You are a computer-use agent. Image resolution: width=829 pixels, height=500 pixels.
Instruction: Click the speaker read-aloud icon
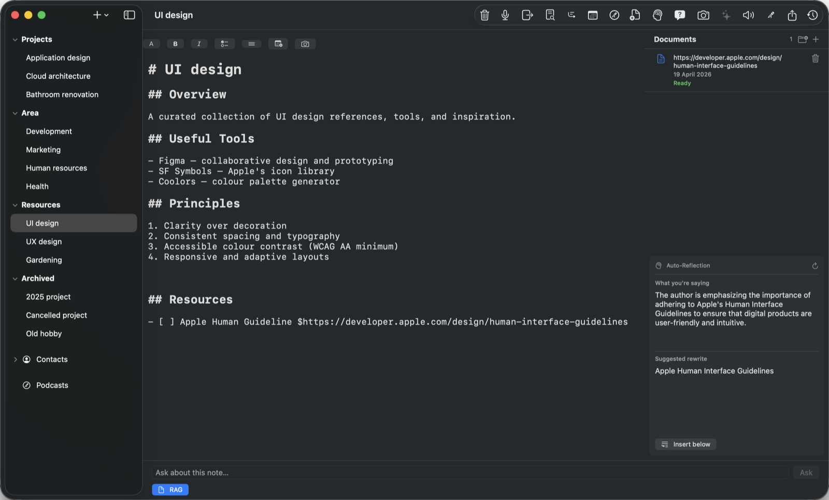point(748,15)
